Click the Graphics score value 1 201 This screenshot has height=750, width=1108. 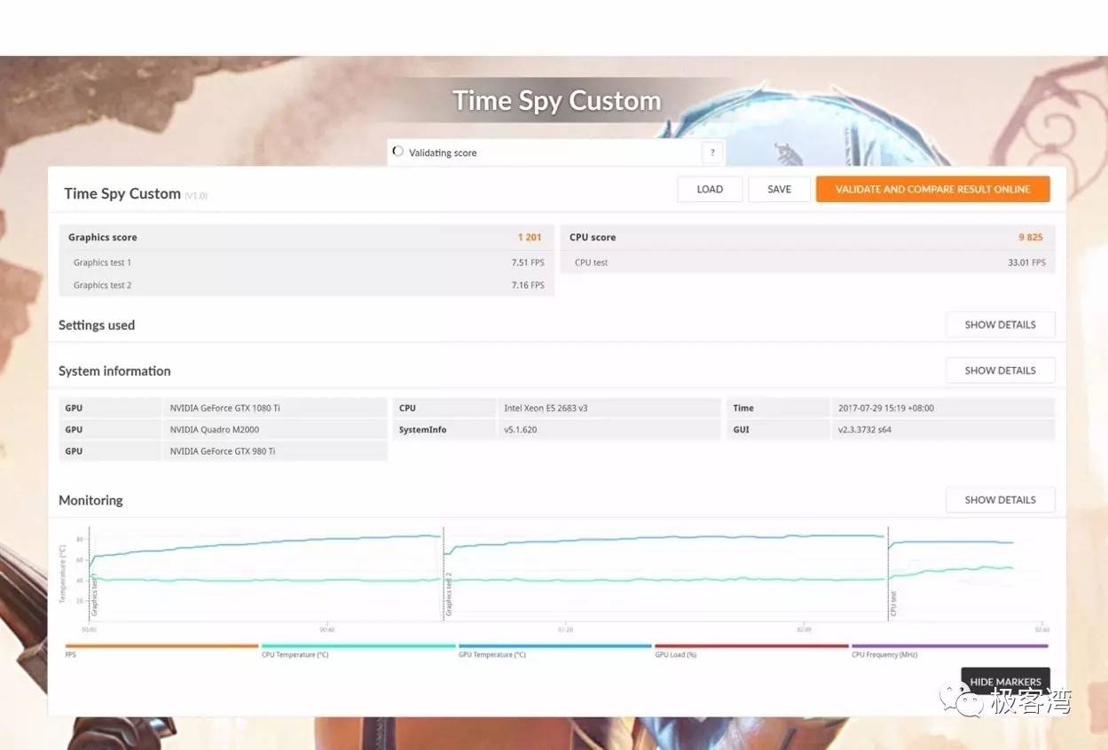tap(530, 238)
